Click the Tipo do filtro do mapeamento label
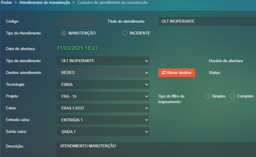Viewport: 256px width, 157px height. click(171, 99)
